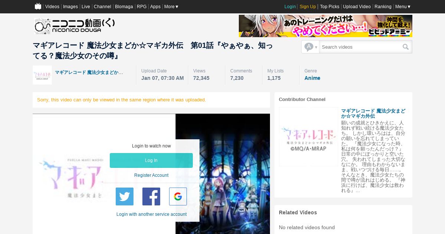445x234 pixels.
Task: Click the Niconico TV icon in top bar
Action: (x=38, y=6)
